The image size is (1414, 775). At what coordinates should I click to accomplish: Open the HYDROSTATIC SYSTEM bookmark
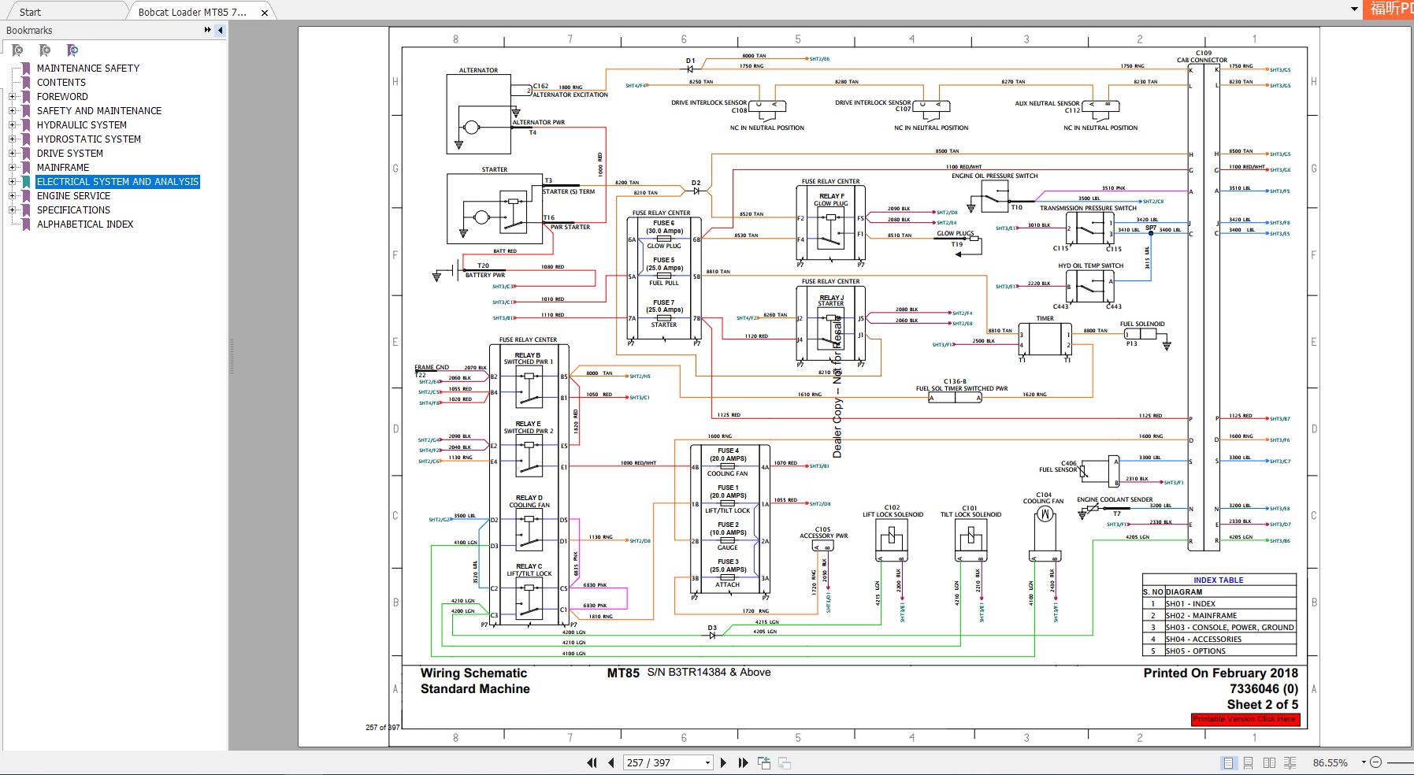click(89, 139)
